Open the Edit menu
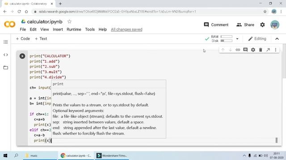The height and width of the screenshot is (160, 286). click(33, 29)
